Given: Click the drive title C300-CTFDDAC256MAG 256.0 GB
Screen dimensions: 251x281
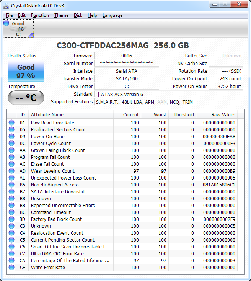Looking at the screenshot, I should 123,46.
